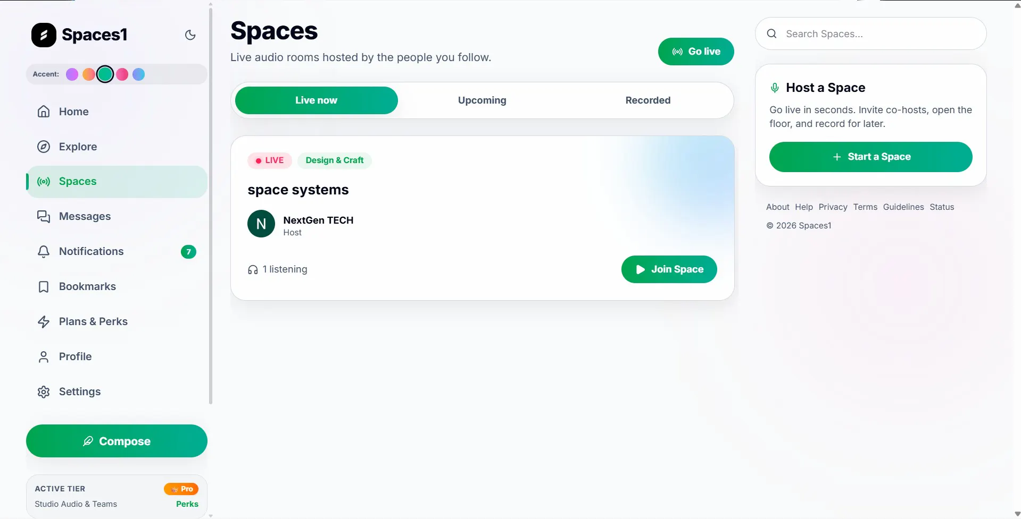Open the Perks link in Active Tier
The image size is (1021, 519).
[x=187, y=504]
